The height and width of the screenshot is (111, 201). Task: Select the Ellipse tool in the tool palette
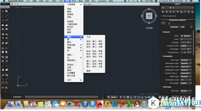pos(3,29)
